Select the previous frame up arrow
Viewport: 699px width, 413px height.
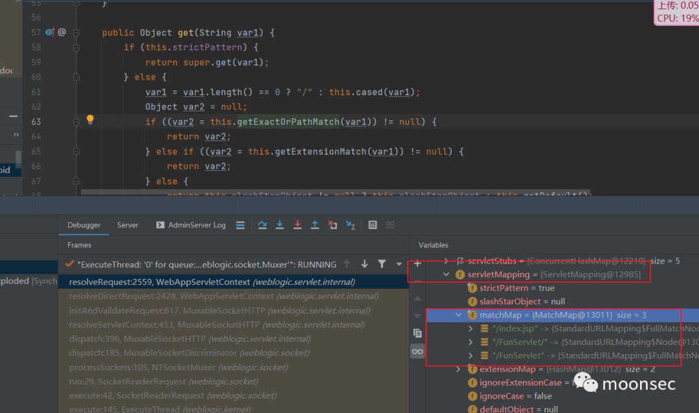pos(347,264)
